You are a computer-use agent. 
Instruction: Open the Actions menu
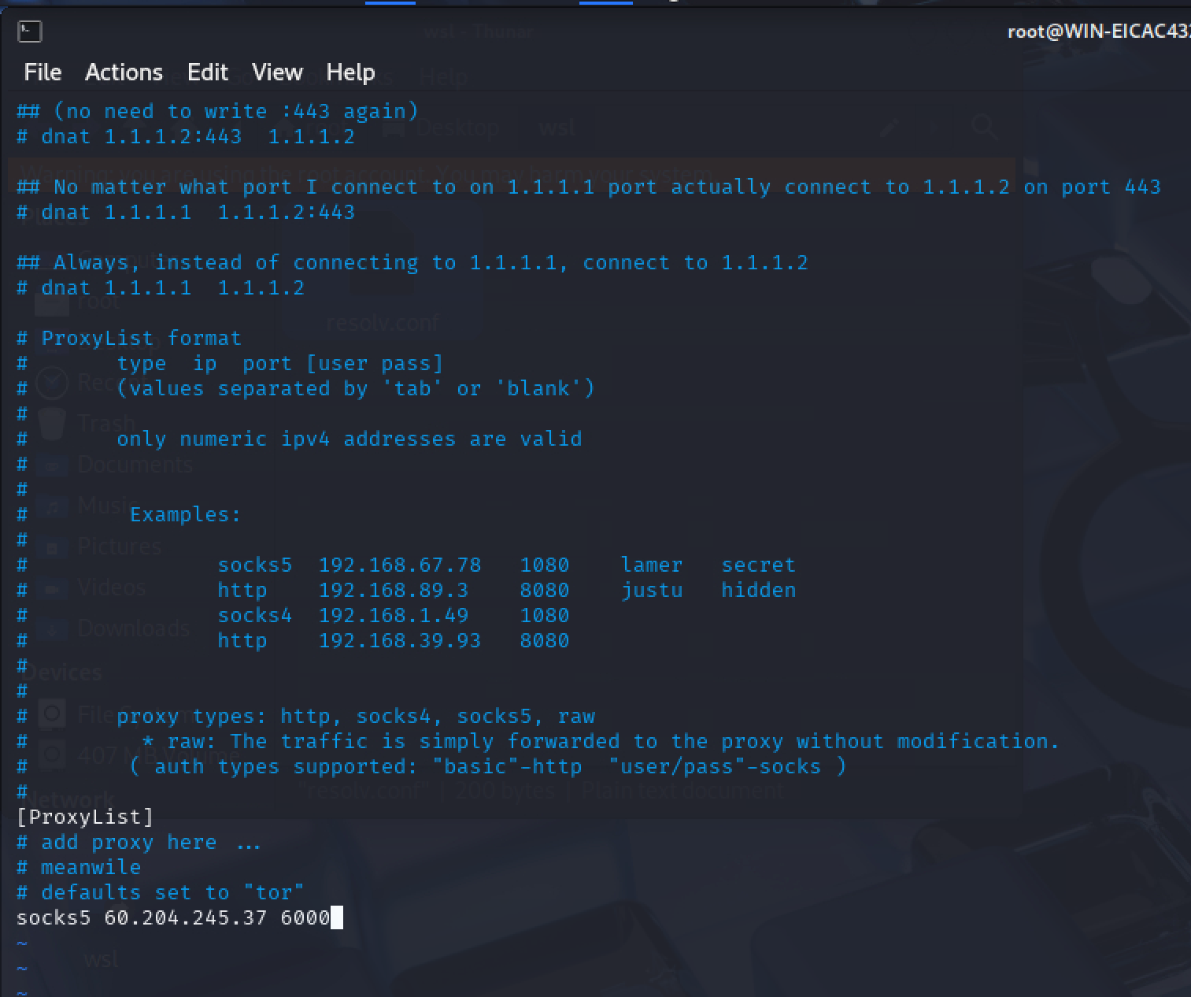[x=124, y=72]
